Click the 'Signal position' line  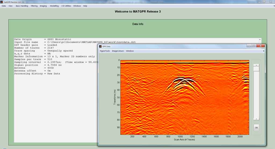pos(38,65)
